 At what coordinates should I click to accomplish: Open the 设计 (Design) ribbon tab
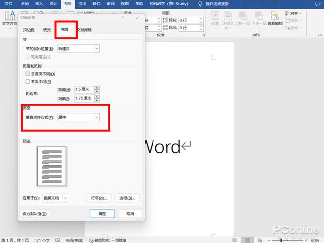pyautogui.click(x=53, y=4)
